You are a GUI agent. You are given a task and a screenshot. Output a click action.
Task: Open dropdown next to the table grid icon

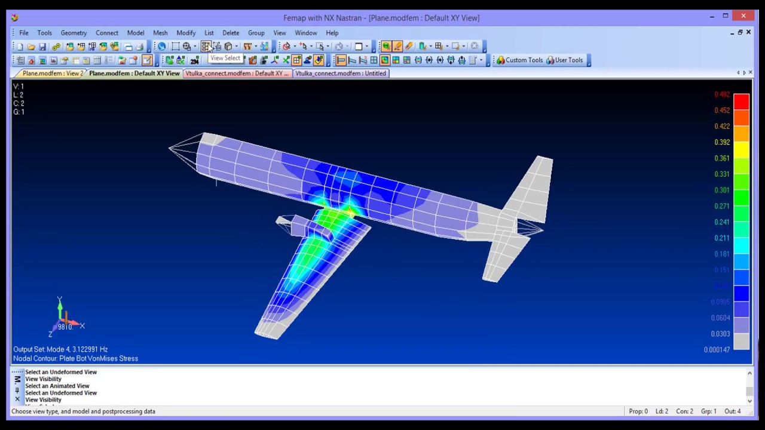point(447,46)
